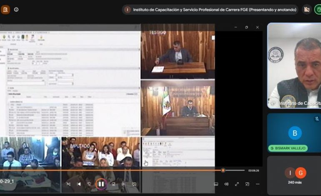Raise hand with the green hand icon

pos(318,10)
